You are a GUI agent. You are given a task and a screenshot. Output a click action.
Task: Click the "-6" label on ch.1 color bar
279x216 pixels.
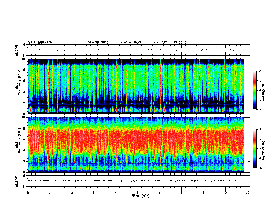pyautogui.click(x=260, y=71)
